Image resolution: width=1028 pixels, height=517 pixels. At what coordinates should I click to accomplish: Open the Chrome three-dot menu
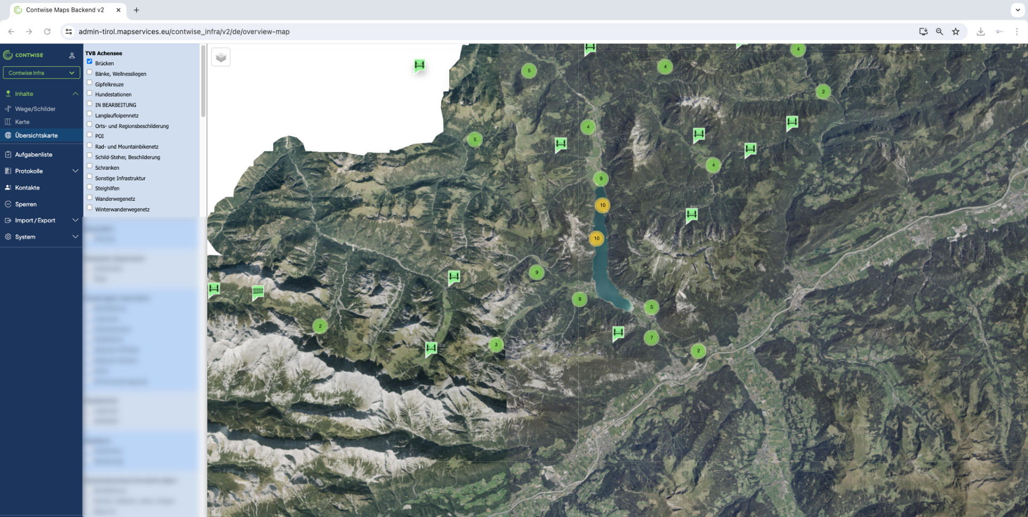(x=1017, y=32)
